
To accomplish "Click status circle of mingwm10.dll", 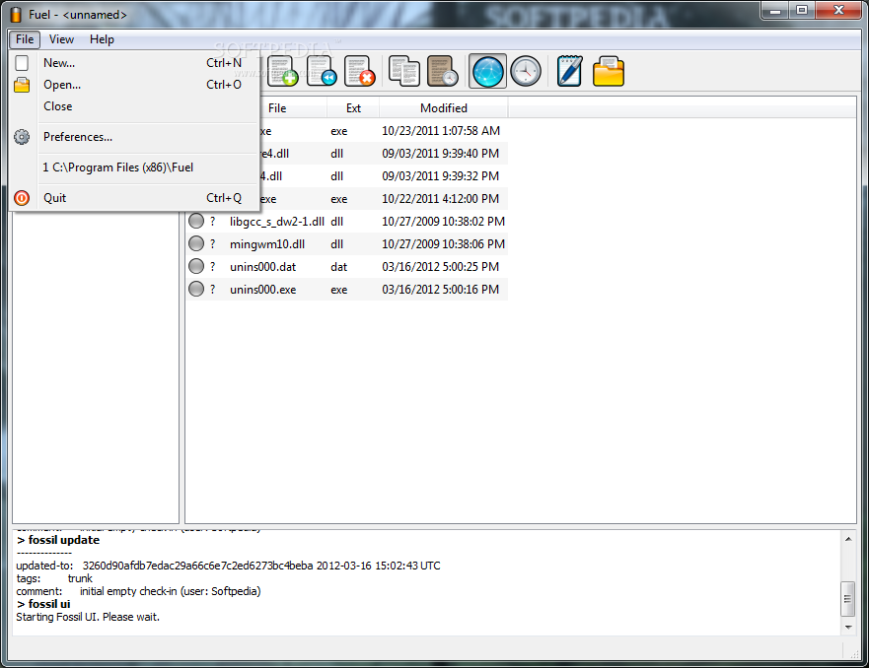I will [x=196, y=243].
